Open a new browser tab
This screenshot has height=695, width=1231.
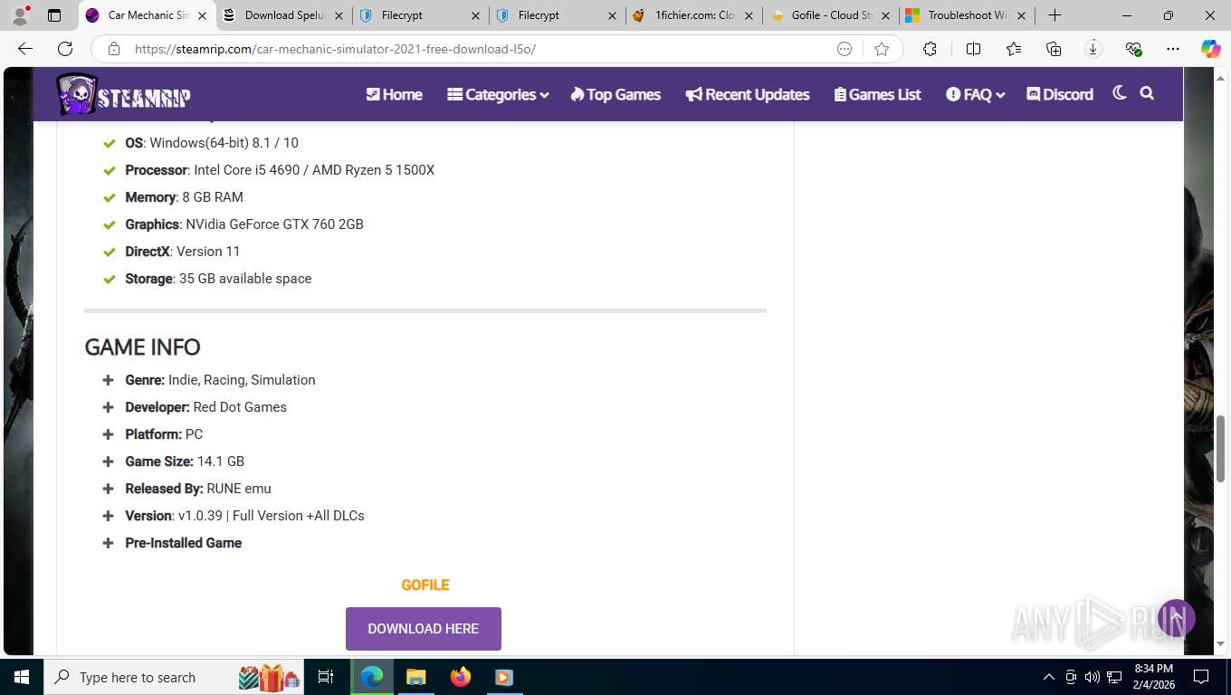click(1054, 15)
